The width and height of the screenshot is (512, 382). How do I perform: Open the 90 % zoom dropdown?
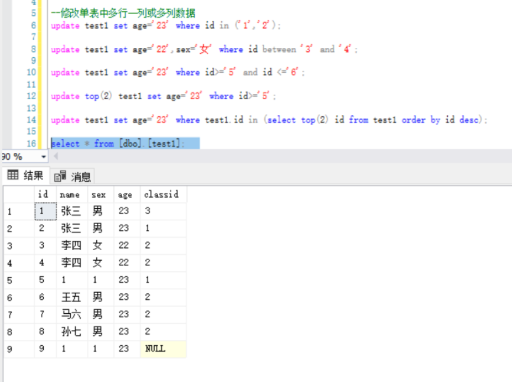click(x=43, y=157)
